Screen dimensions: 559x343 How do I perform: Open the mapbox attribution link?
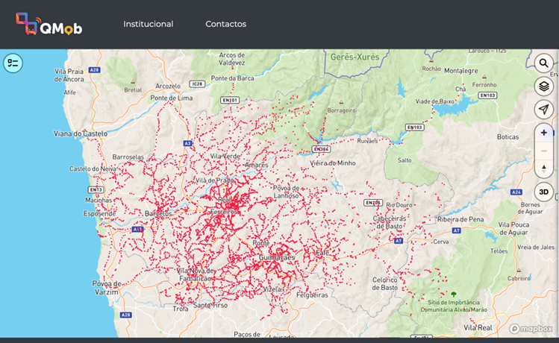coord(531,328)
